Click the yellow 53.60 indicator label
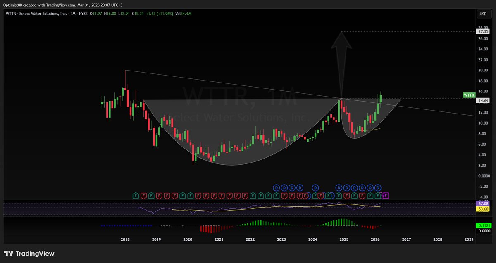Image resolution: width=496 pixels, height=263 pixels. pos(482,209)
